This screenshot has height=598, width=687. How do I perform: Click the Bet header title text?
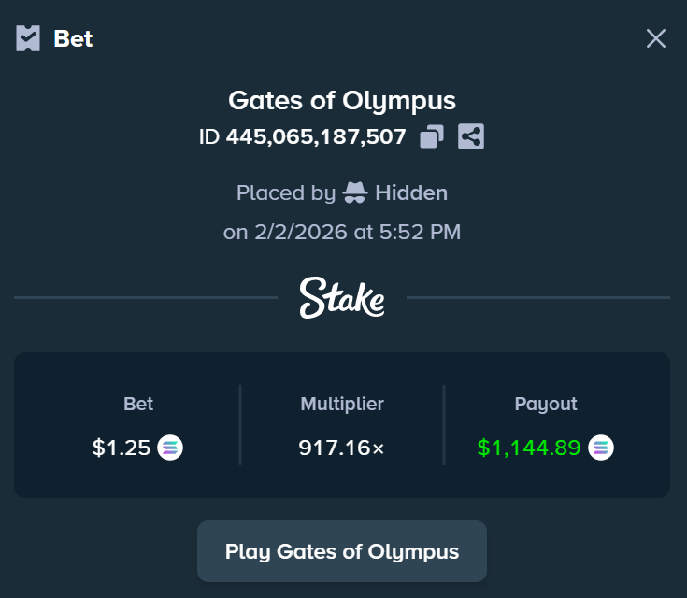74,39
